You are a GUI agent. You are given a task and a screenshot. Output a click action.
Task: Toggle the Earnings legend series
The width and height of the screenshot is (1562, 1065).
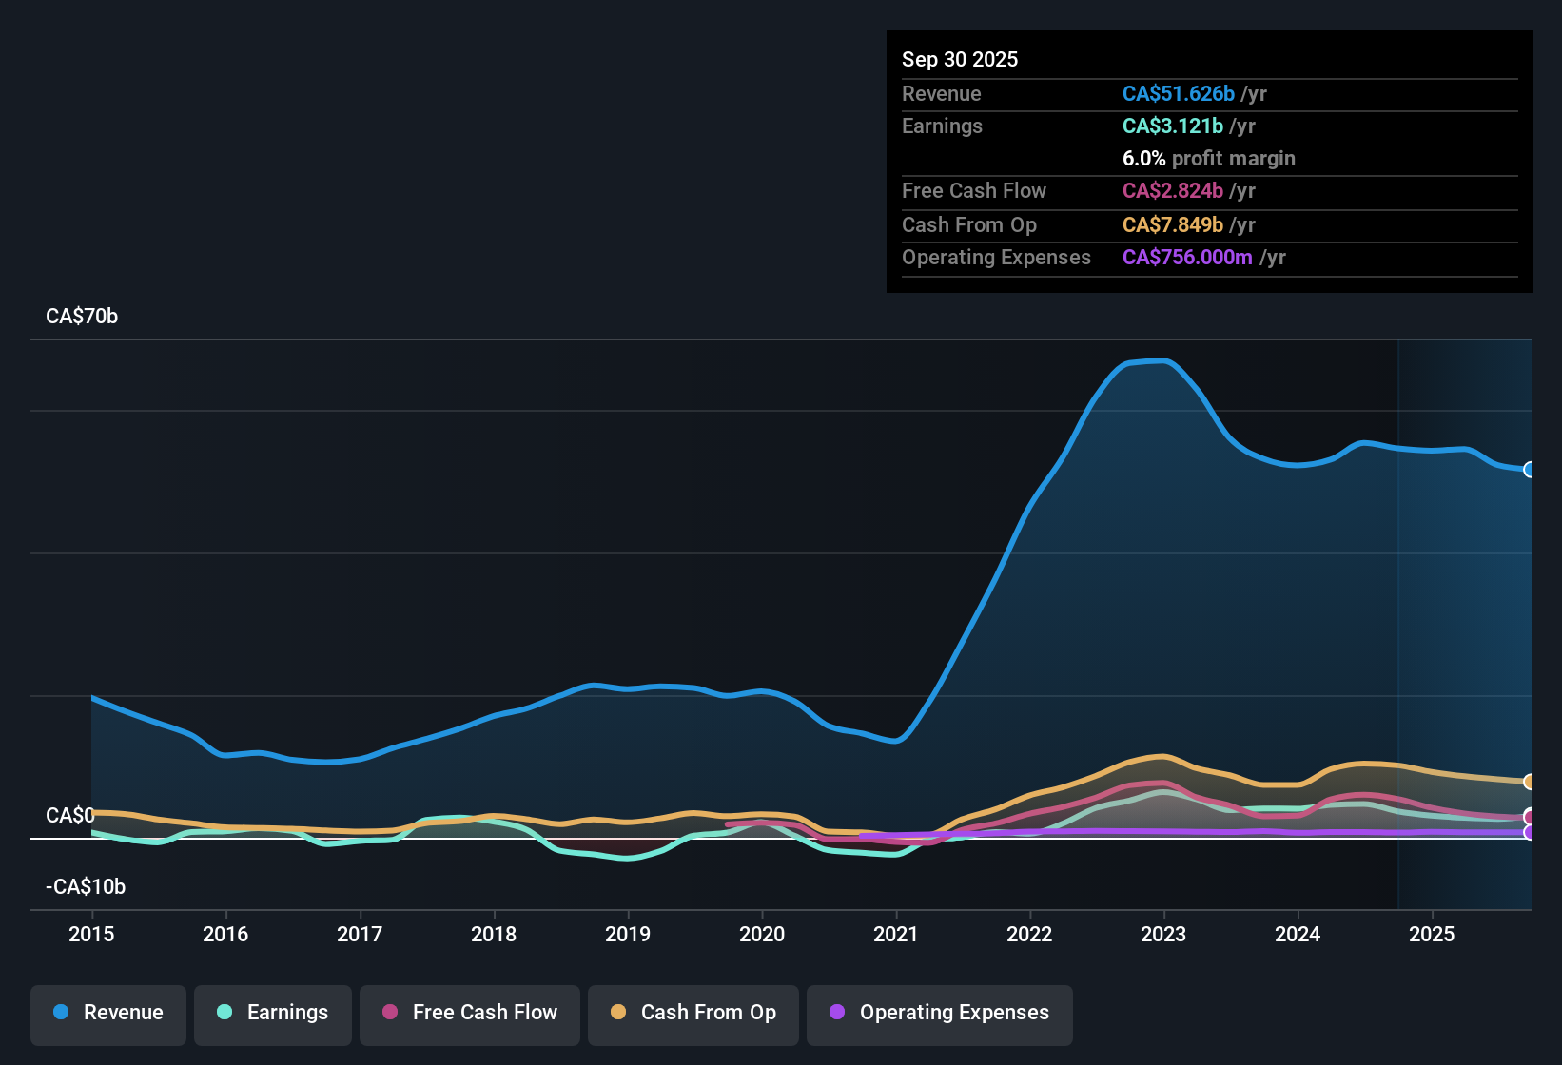tap(273, 1014)
